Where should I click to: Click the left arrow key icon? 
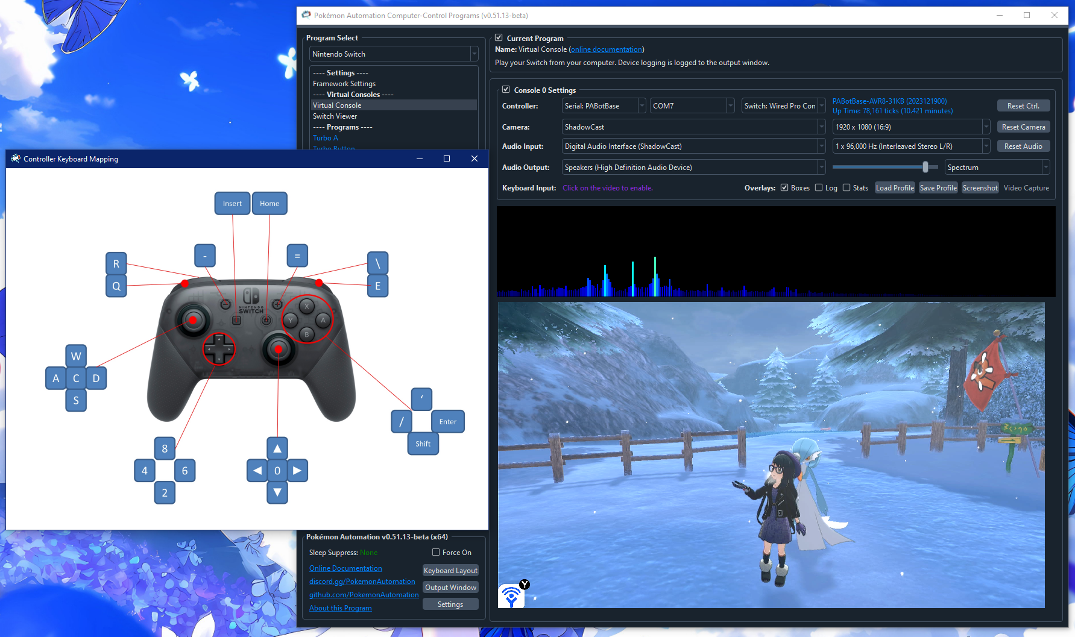(257, 471)
